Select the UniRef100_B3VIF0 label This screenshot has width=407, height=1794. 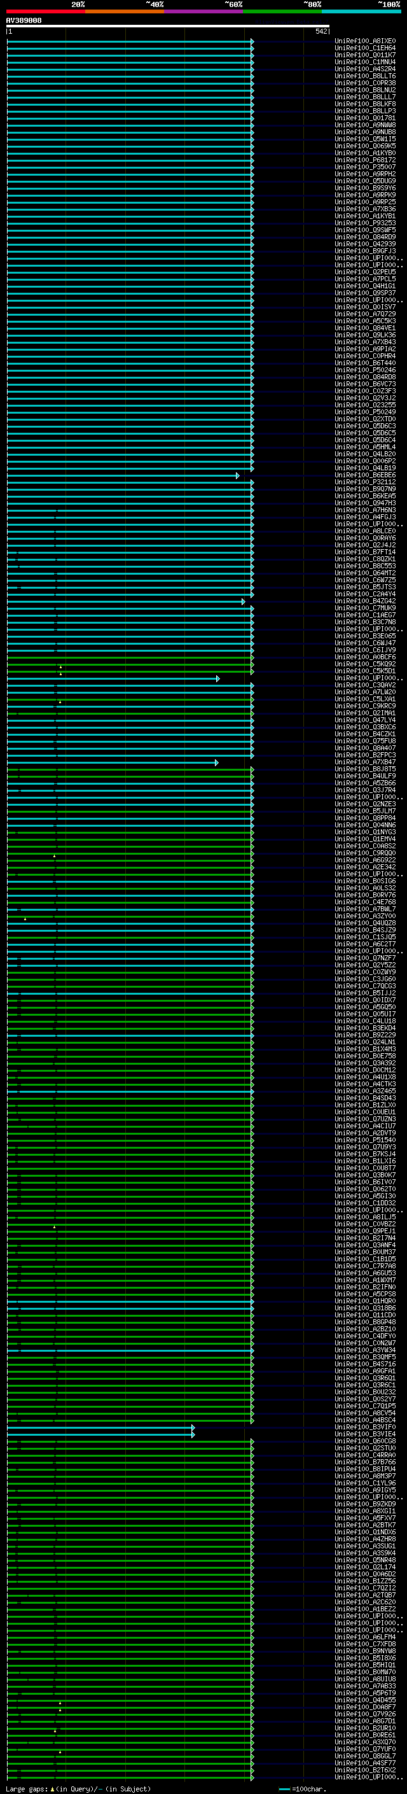(x=365, y=1427)
